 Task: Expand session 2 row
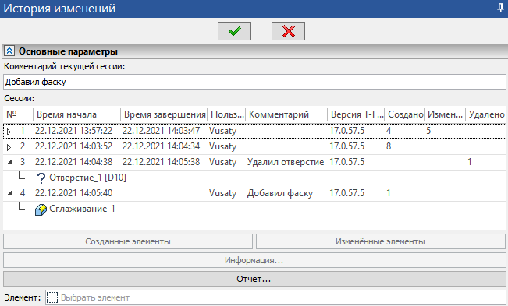click(x=9, y=147)
